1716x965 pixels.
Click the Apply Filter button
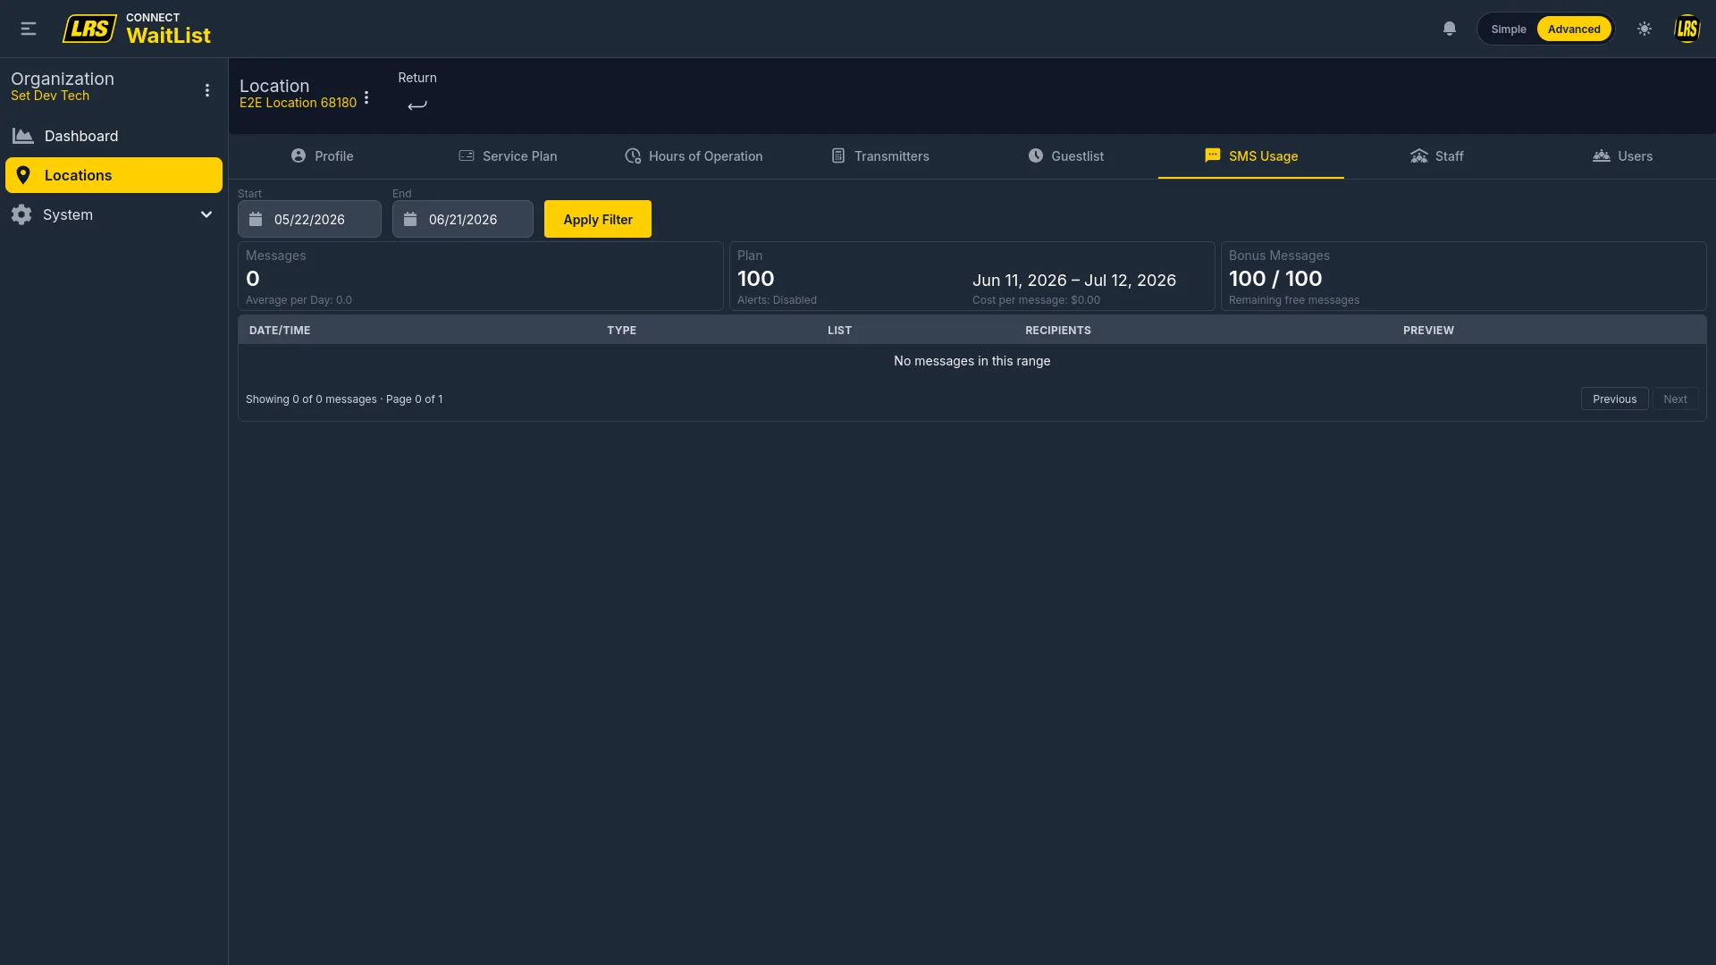tap(598, 219)
